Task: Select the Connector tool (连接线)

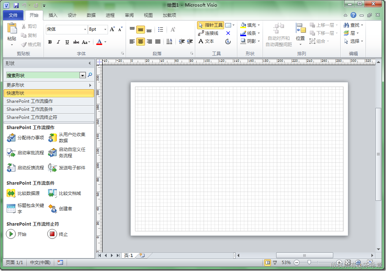Action: [x=208, y=33]
